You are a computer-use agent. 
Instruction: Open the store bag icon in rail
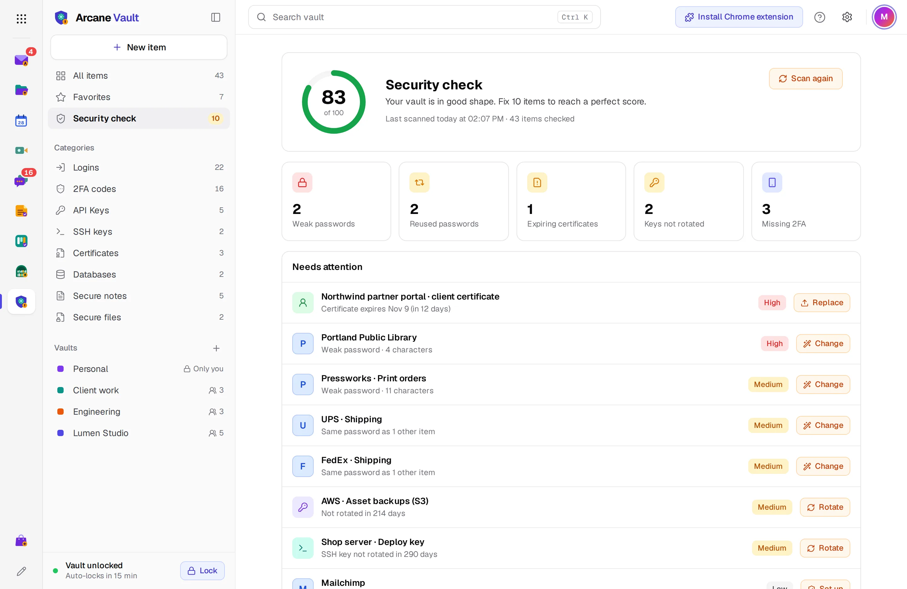[x=21, y=541]
